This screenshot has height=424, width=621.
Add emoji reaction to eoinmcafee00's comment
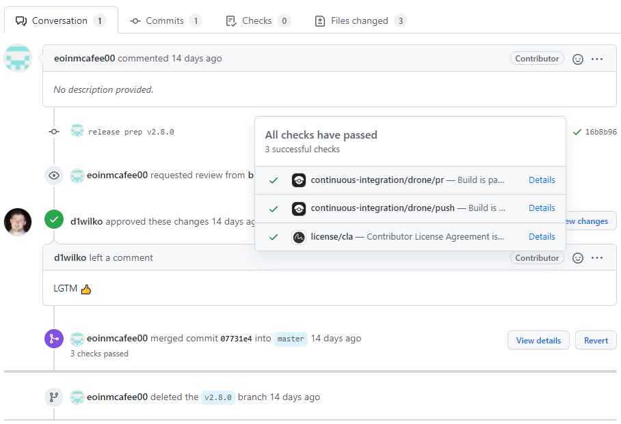tap(578, 59)
